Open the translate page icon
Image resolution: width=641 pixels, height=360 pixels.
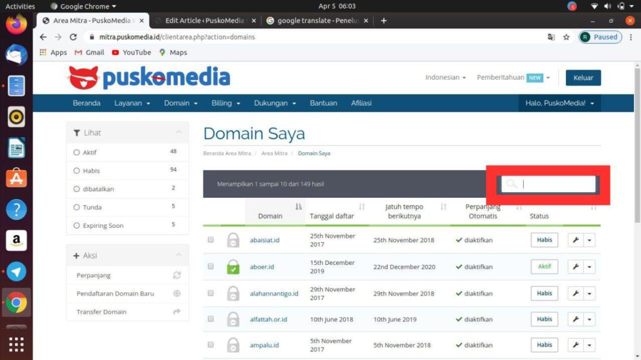pos(551,37)
